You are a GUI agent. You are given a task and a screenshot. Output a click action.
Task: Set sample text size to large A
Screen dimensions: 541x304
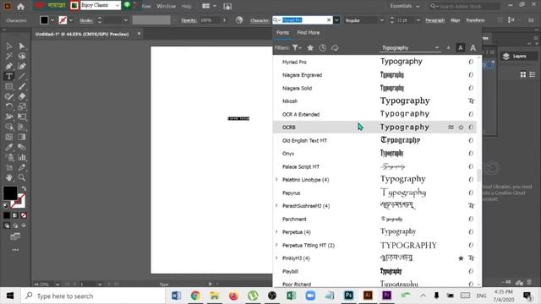click(x=473, y=48)
